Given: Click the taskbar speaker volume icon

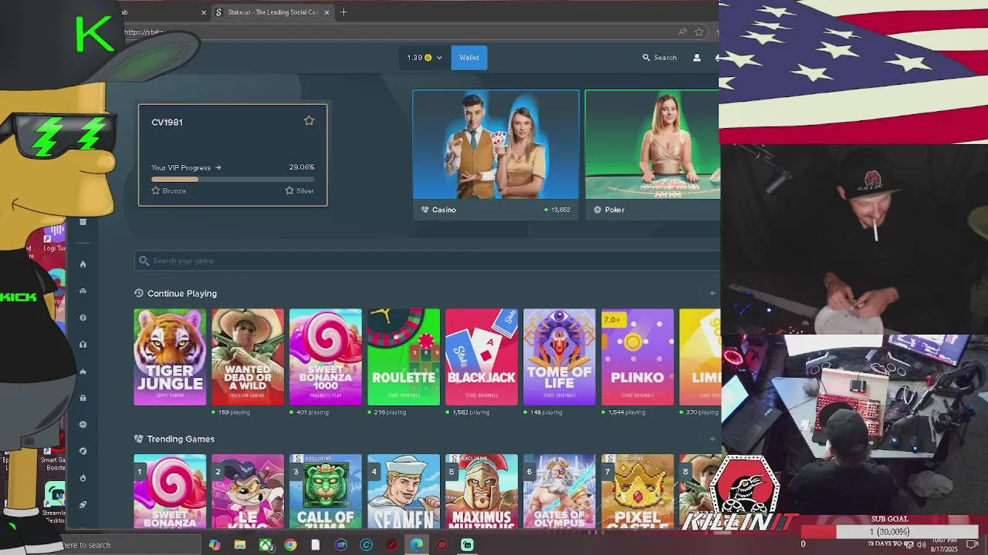Looking at the screenshot, I should (x=921, y=544).
